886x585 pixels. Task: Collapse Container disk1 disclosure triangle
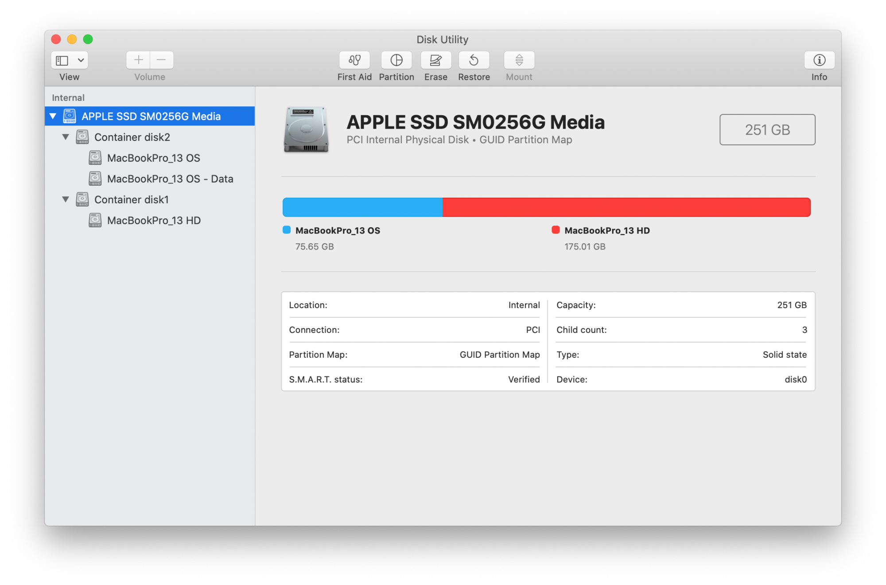(66, 199)
